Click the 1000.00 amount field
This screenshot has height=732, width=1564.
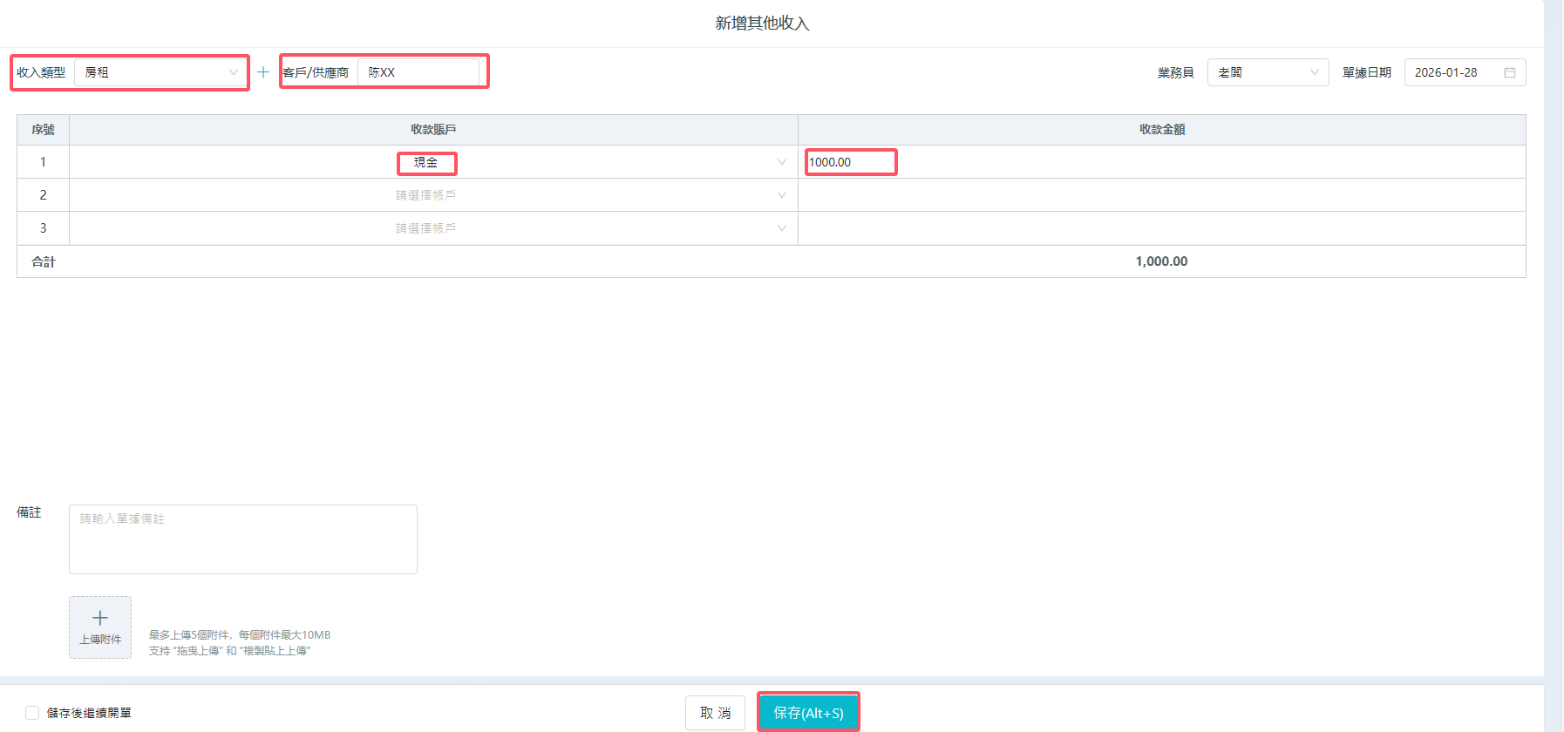(850, 162)
